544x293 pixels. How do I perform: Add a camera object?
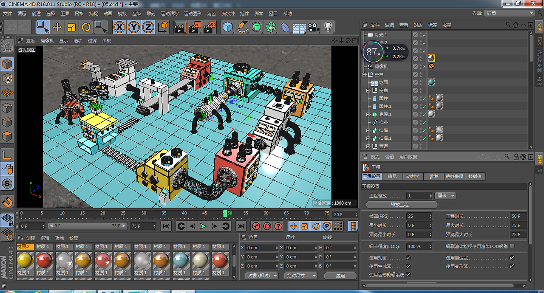pos(314,28)
